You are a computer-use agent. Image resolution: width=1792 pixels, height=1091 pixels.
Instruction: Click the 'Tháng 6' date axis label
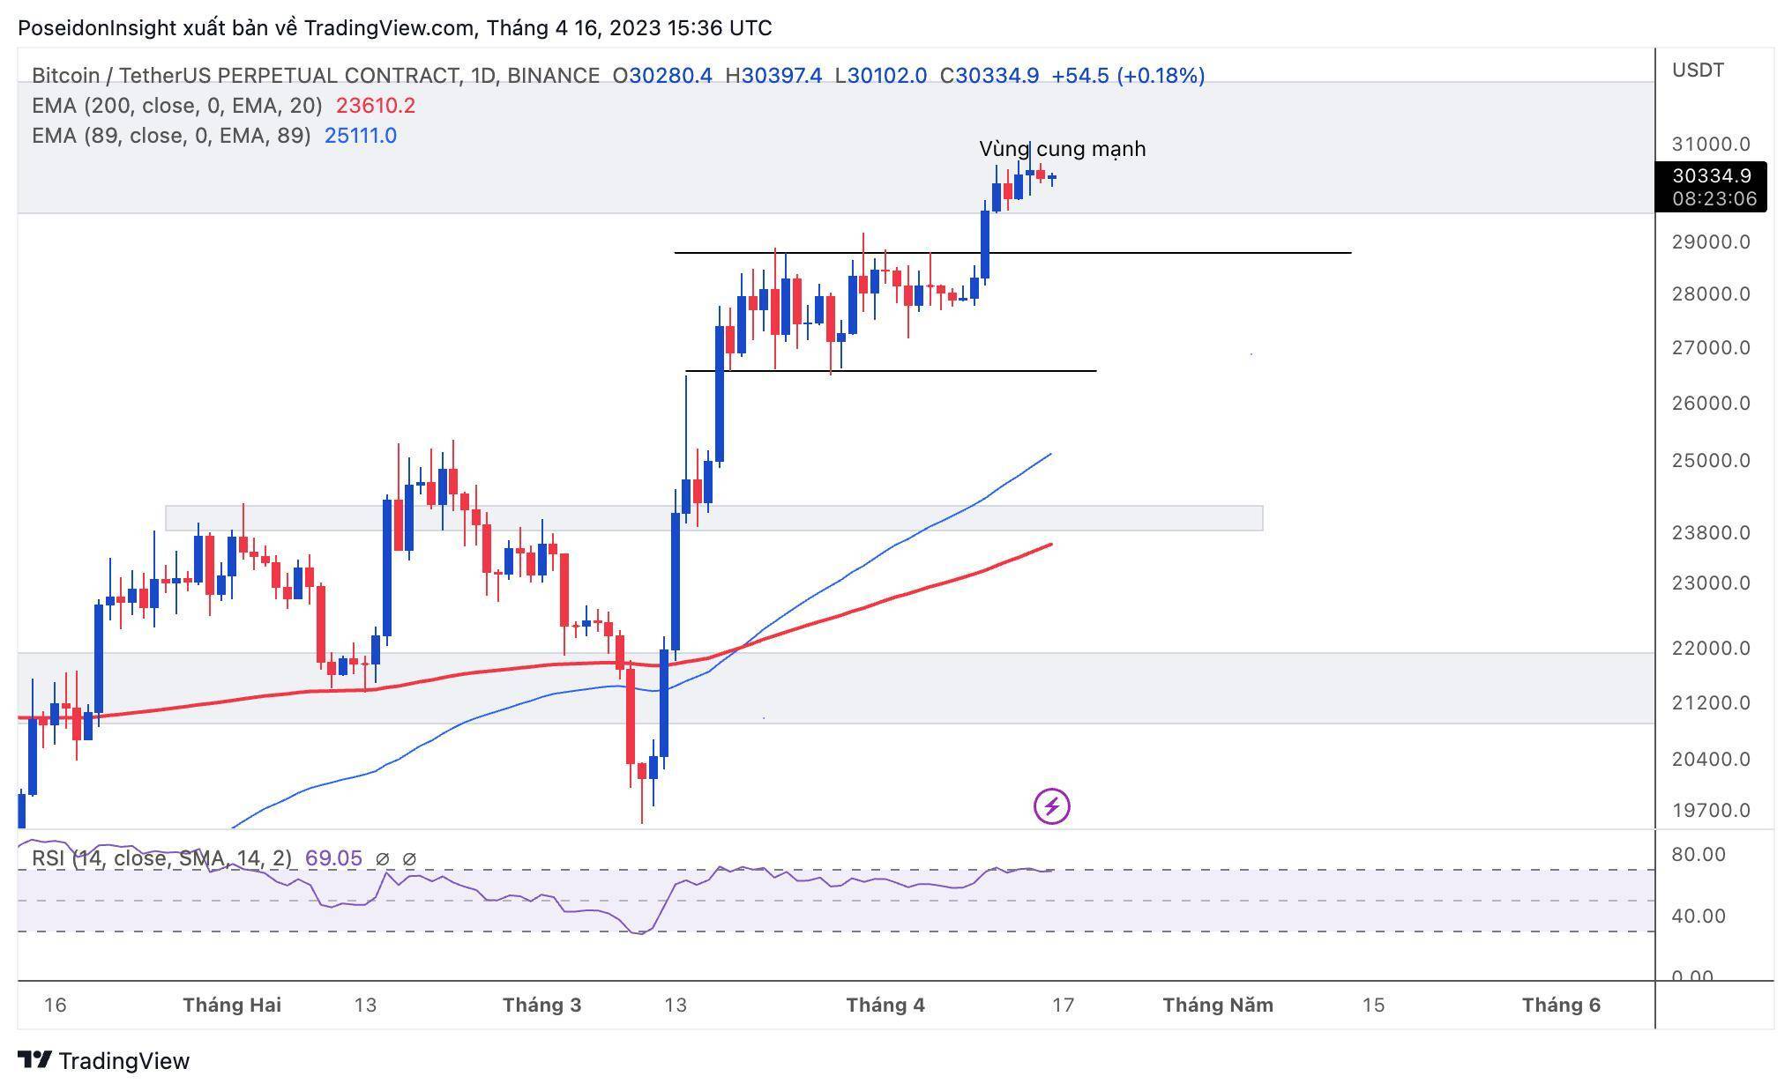click(1561, 1005)
